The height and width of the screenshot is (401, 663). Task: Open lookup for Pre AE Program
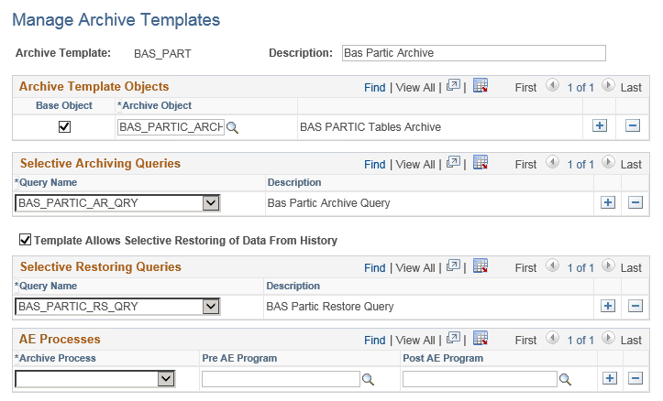click(x=367, y=379)
